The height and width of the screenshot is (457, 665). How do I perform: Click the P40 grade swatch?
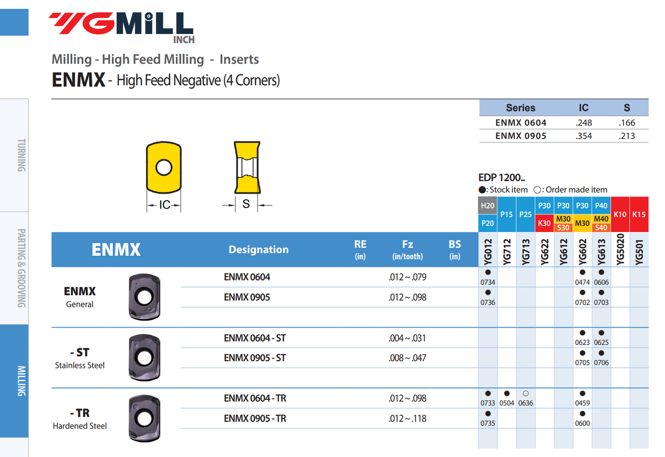pos(601,205)
